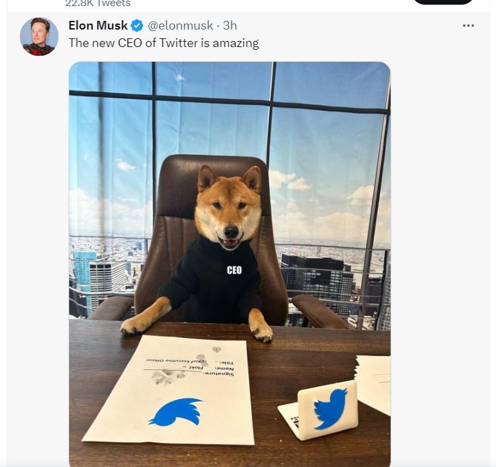
Task: Click the blue verified checkmark badge
Action: coord(137,26)
